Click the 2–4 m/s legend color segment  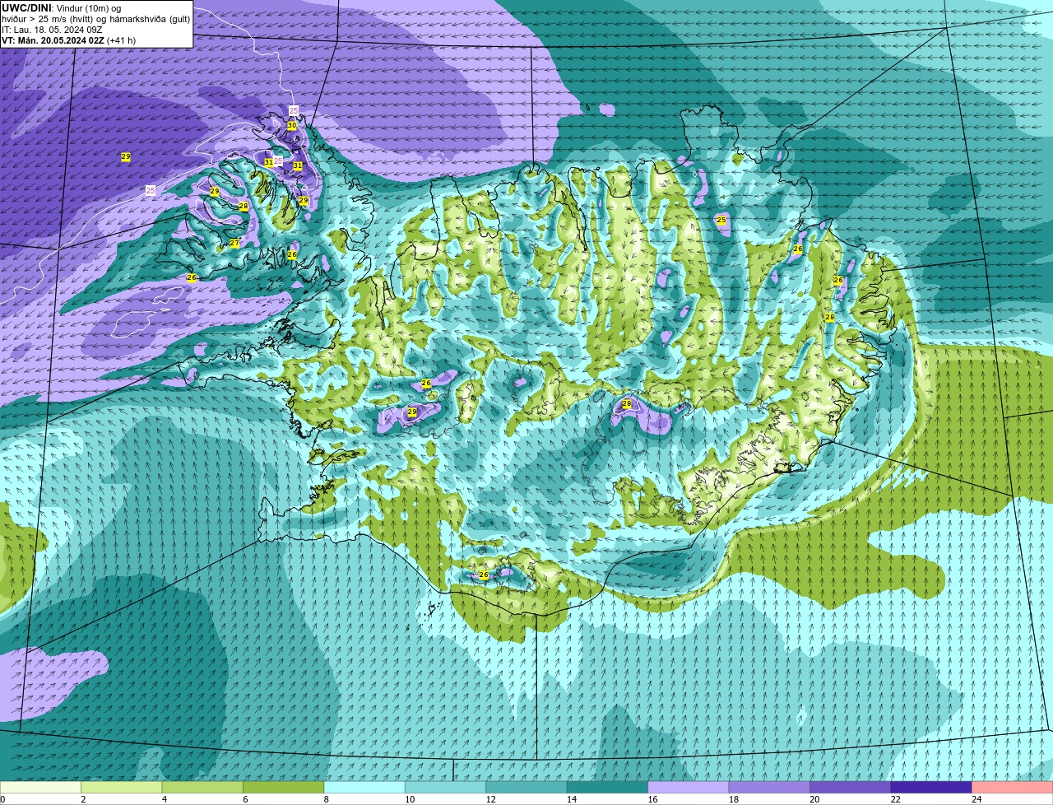pyautogui.click(x=122, y=787)
